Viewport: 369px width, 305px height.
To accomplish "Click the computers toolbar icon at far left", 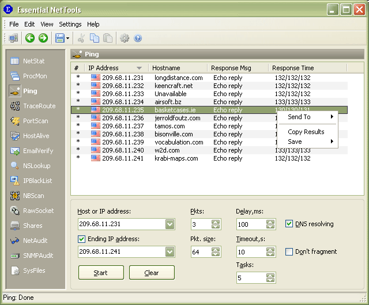I will point(13,38).
